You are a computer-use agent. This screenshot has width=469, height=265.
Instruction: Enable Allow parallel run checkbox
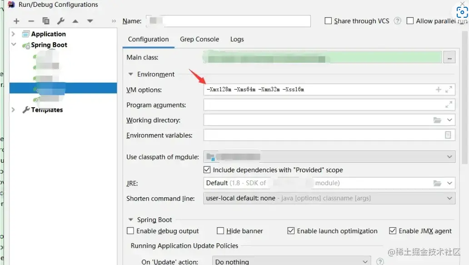[x=410, y=21]
